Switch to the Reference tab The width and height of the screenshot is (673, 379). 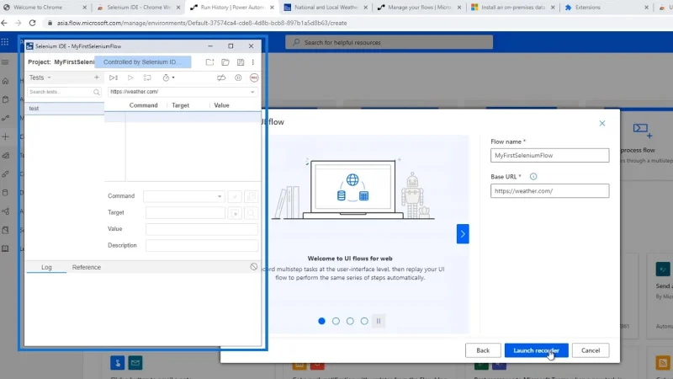coord(87,267)
